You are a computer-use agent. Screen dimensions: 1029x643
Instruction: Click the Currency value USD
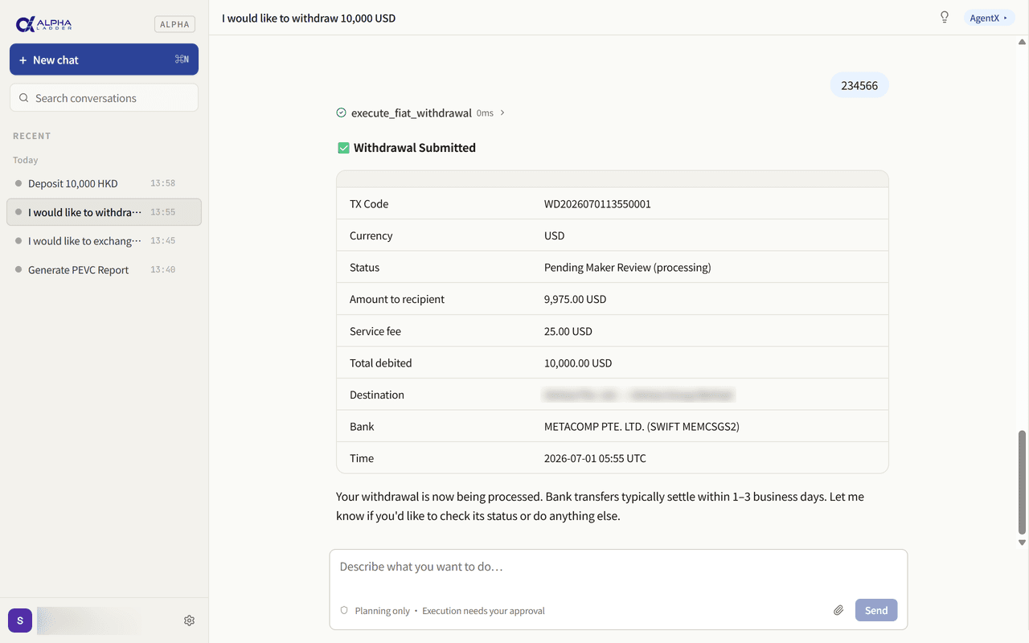(555, 235)
